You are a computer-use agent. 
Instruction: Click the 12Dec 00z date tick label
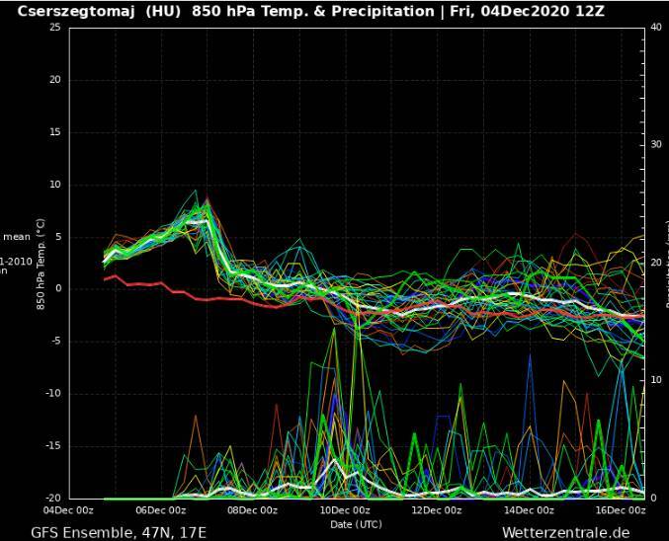point(436,510)
